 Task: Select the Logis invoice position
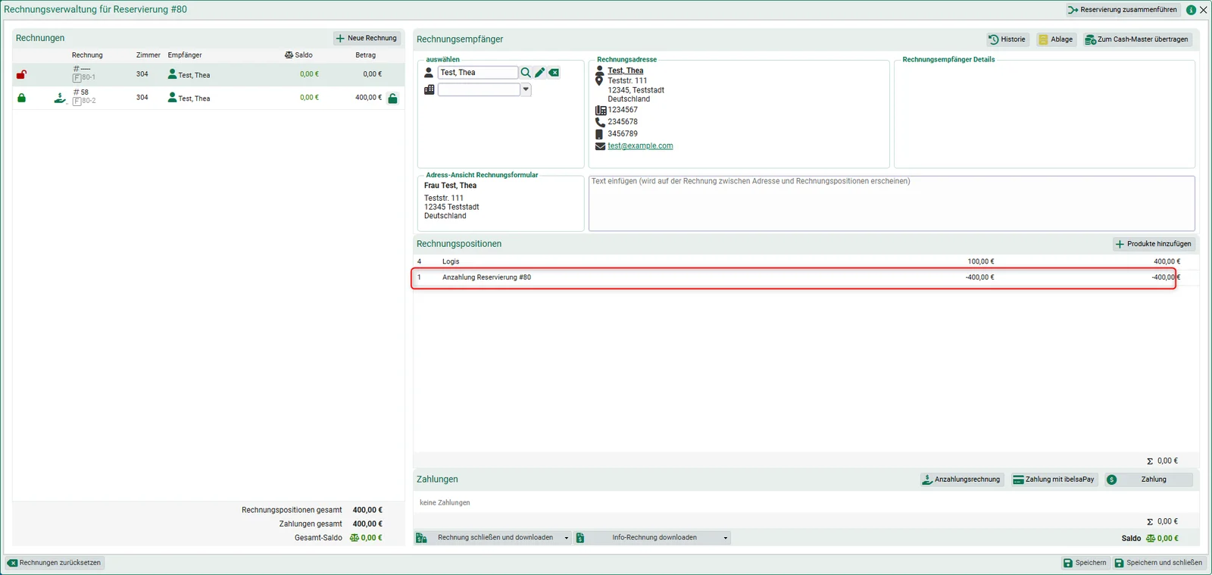click(x=805, y=261)
